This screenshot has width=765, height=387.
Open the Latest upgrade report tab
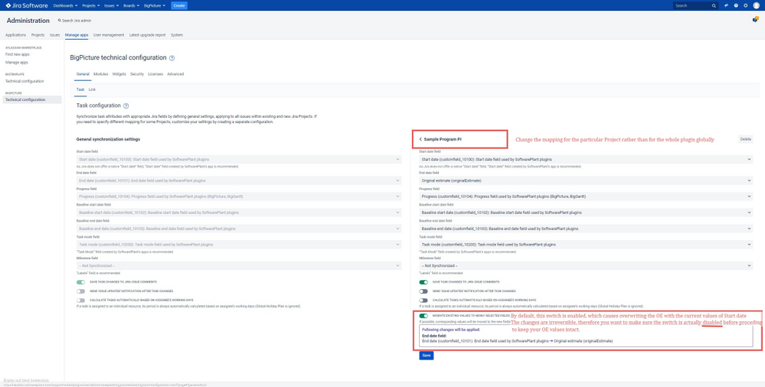[x=147, y=35]
